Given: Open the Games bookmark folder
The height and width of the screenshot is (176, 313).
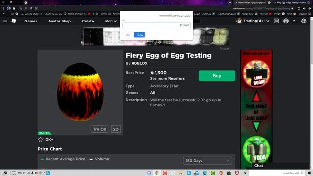Looking at the screenshot, I should (106, 14).
